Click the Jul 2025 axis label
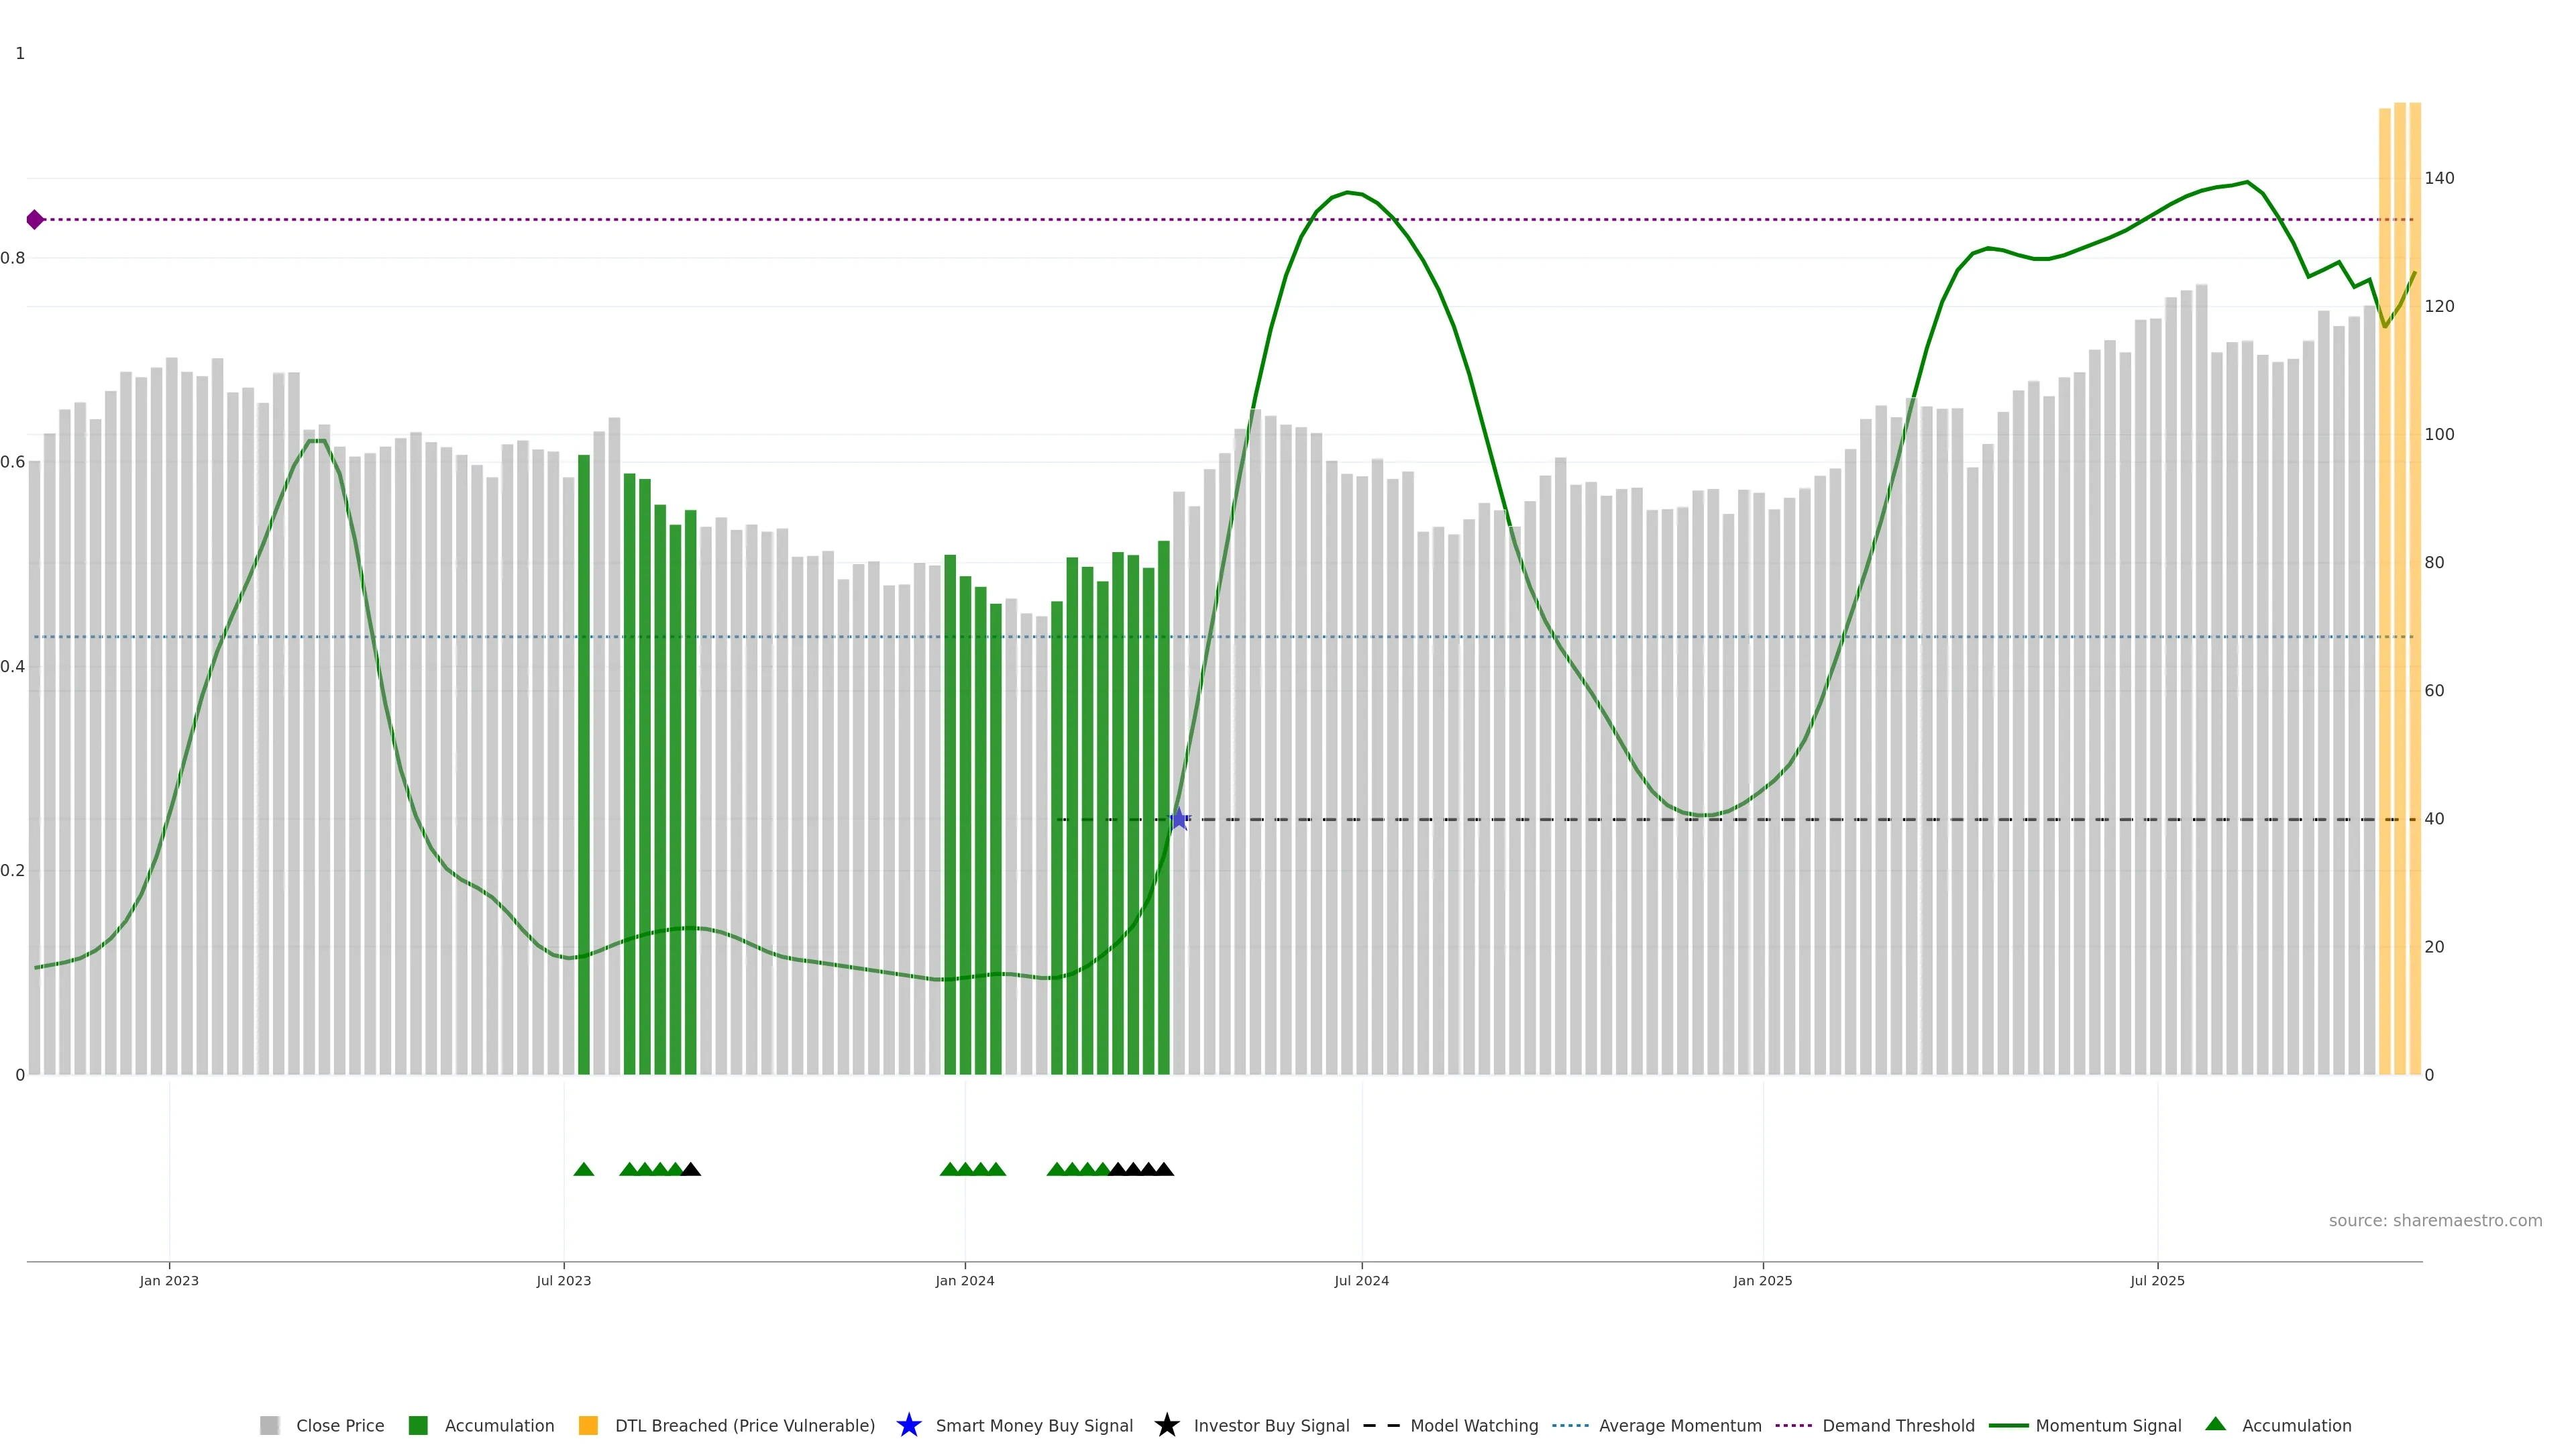The height and width of the screenshot is (1449, 2576). coord(2157,1280)
